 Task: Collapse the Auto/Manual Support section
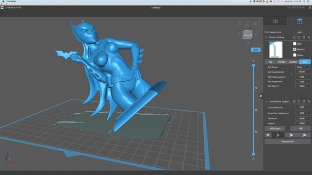[309, 102]
